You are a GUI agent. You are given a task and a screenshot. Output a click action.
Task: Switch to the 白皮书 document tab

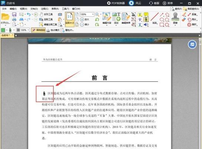7,35
